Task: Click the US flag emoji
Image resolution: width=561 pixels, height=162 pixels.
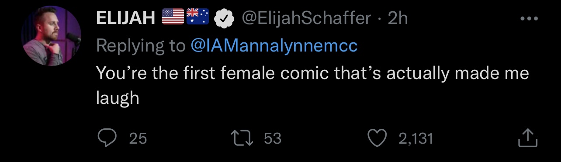Action: coord(173,17)
